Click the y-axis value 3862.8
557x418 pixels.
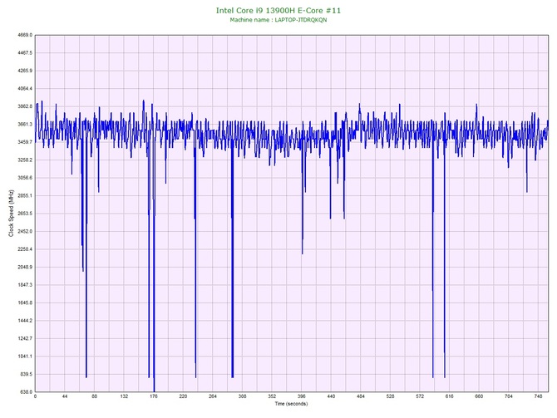tap(25, 106)
